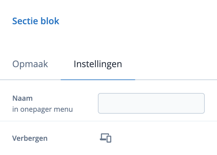Place cursor in the empty Naam box
The width and height of the screenshot is (217, 155).
coord(151,103)
